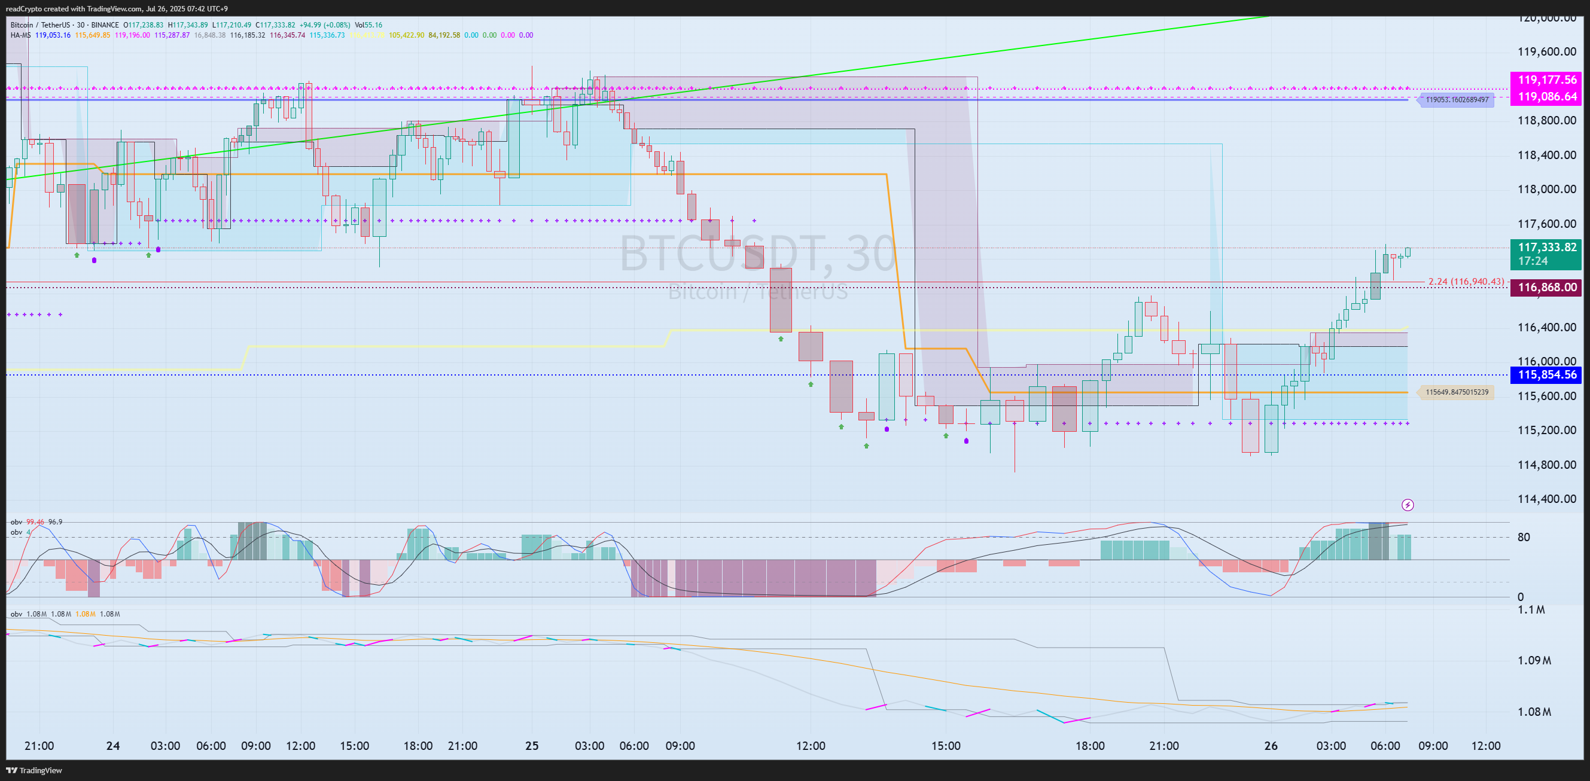Click the HA-MS value 105,422.90
1590x781 pixels.
click(406, 35)
